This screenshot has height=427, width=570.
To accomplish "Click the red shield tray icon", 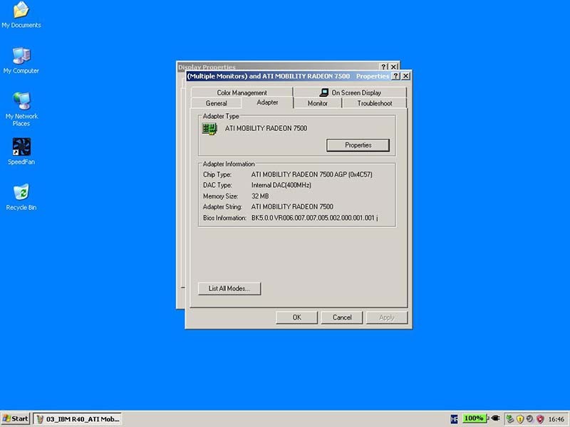I will (x=540, y=418).
